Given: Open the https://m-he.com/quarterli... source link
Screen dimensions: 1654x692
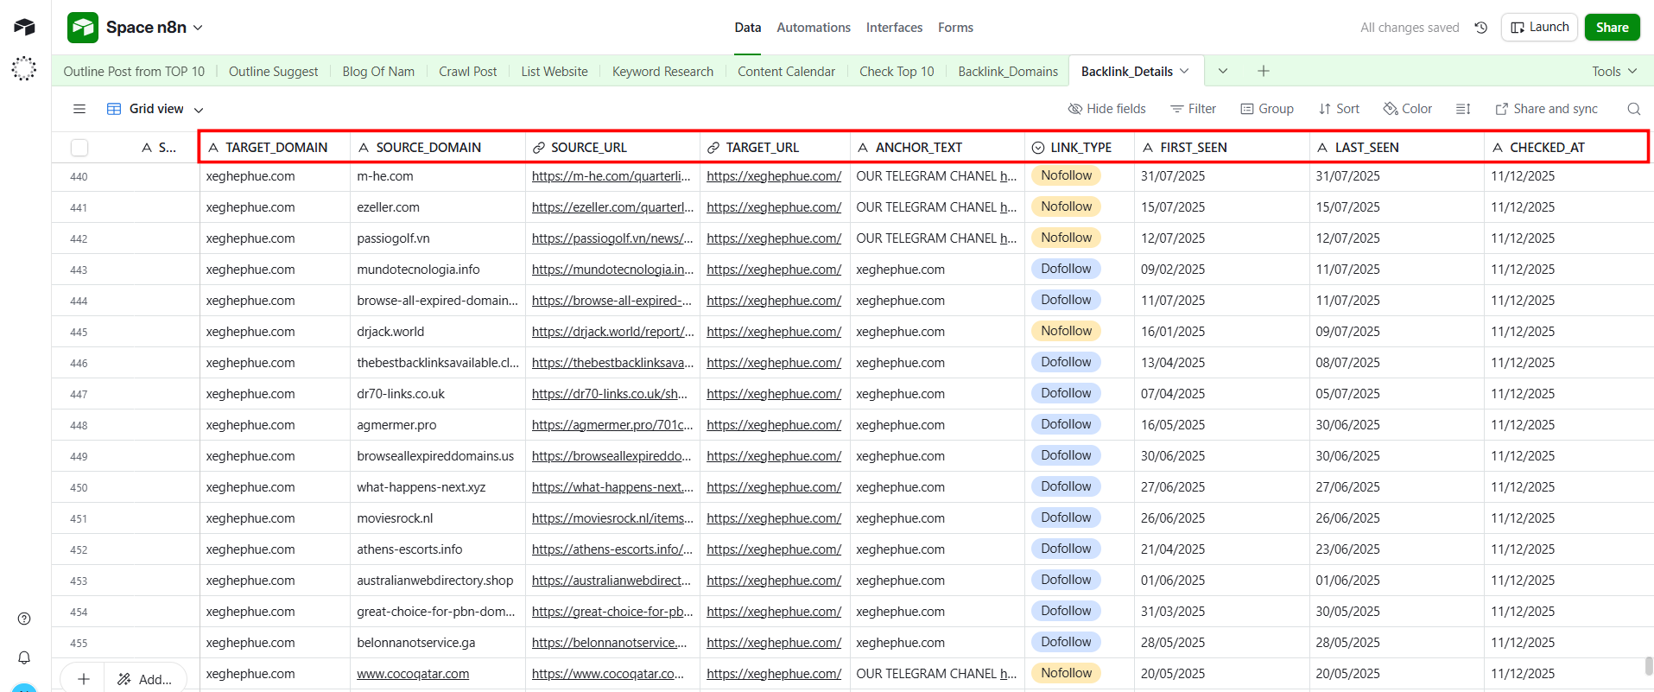Looking at the screenshot, I should pyautogui.click(x=612, y=176).
